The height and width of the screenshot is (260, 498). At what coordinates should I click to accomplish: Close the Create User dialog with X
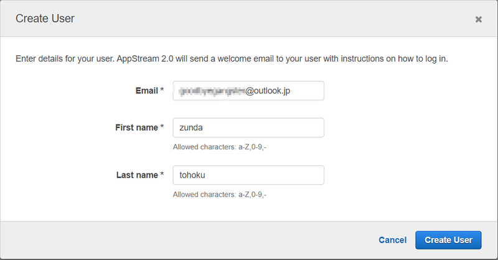[x=478, y=19]
